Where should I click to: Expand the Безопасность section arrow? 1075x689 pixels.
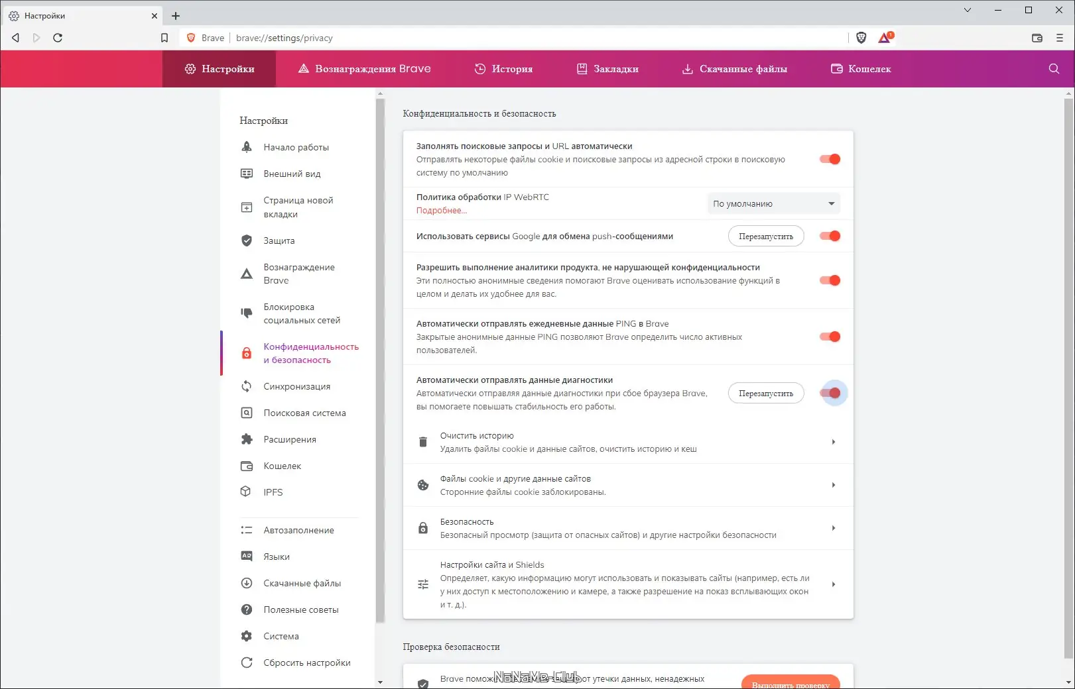(834, 528)
